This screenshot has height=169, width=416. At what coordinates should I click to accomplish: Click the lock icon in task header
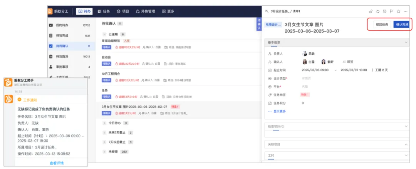click(x=371, y=12)
